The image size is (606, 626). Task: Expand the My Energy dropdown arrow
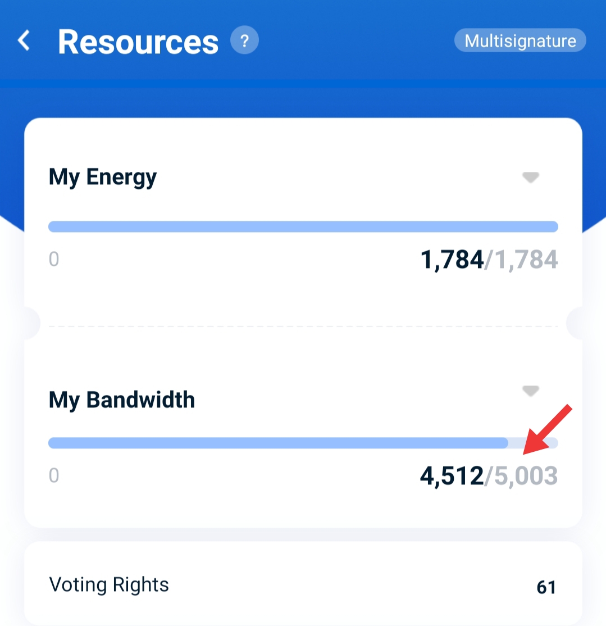pos(531,177)
